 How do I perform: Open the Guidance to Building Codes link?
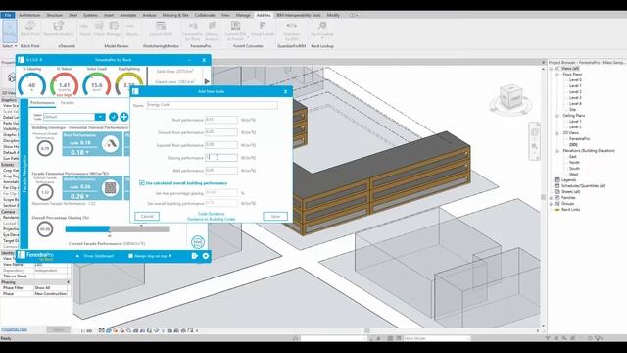click(x=212, y=219)
